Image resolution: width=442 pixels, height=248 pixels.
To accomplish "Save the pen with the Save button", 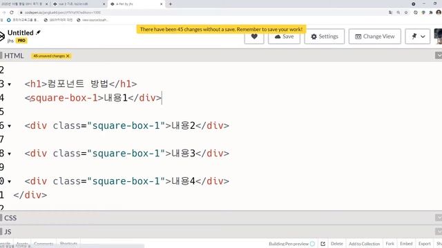I will [284, 37].
